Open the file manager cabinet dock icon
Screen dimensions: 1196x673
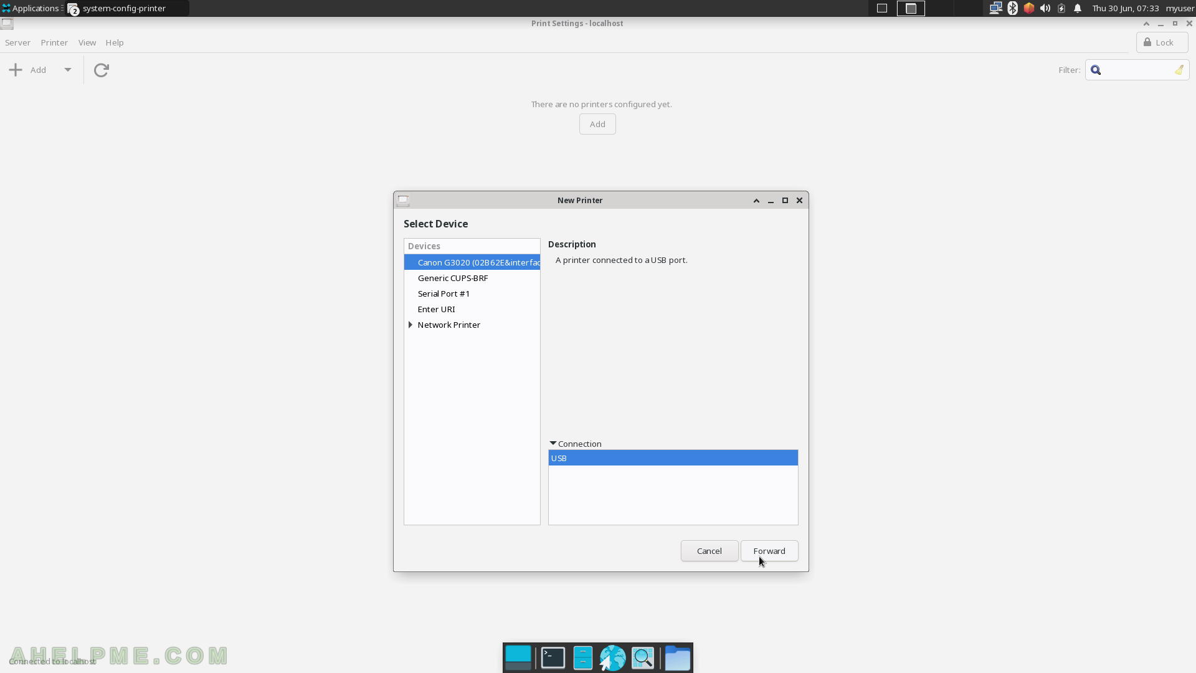583,658
